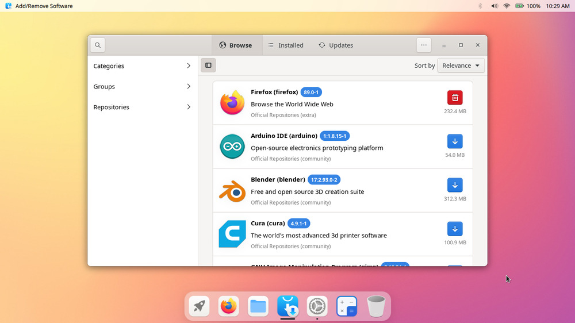This screenshot has width=575, height=323.
Task: Open the Cura (cura) package title
Action: tap(268, 223)
